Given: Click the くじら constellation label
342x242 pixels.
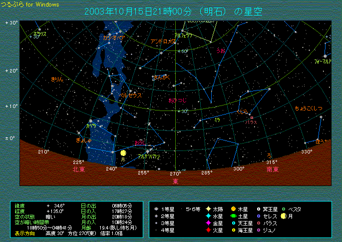Looking at the screenshot, I should point(242,112).
